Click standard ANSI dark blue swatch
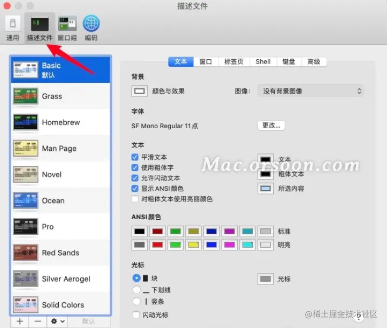This screenshot has width=387, height=328. coord(211,232)
